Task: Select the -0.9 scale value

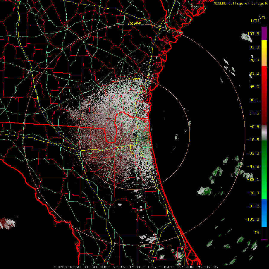Action: (x=254, y=127)
